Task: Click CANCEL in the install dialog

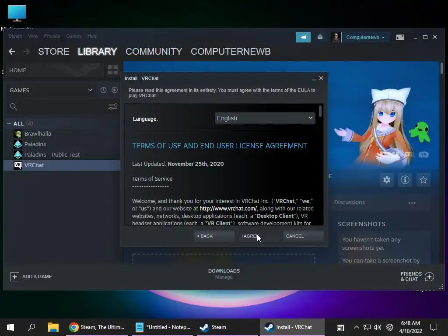Action: click(x=303, y=236)
